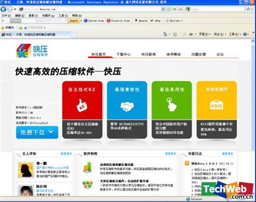Open the 页面 command bar dropdown
Screen dimensions: 256x202
point(205,34)
